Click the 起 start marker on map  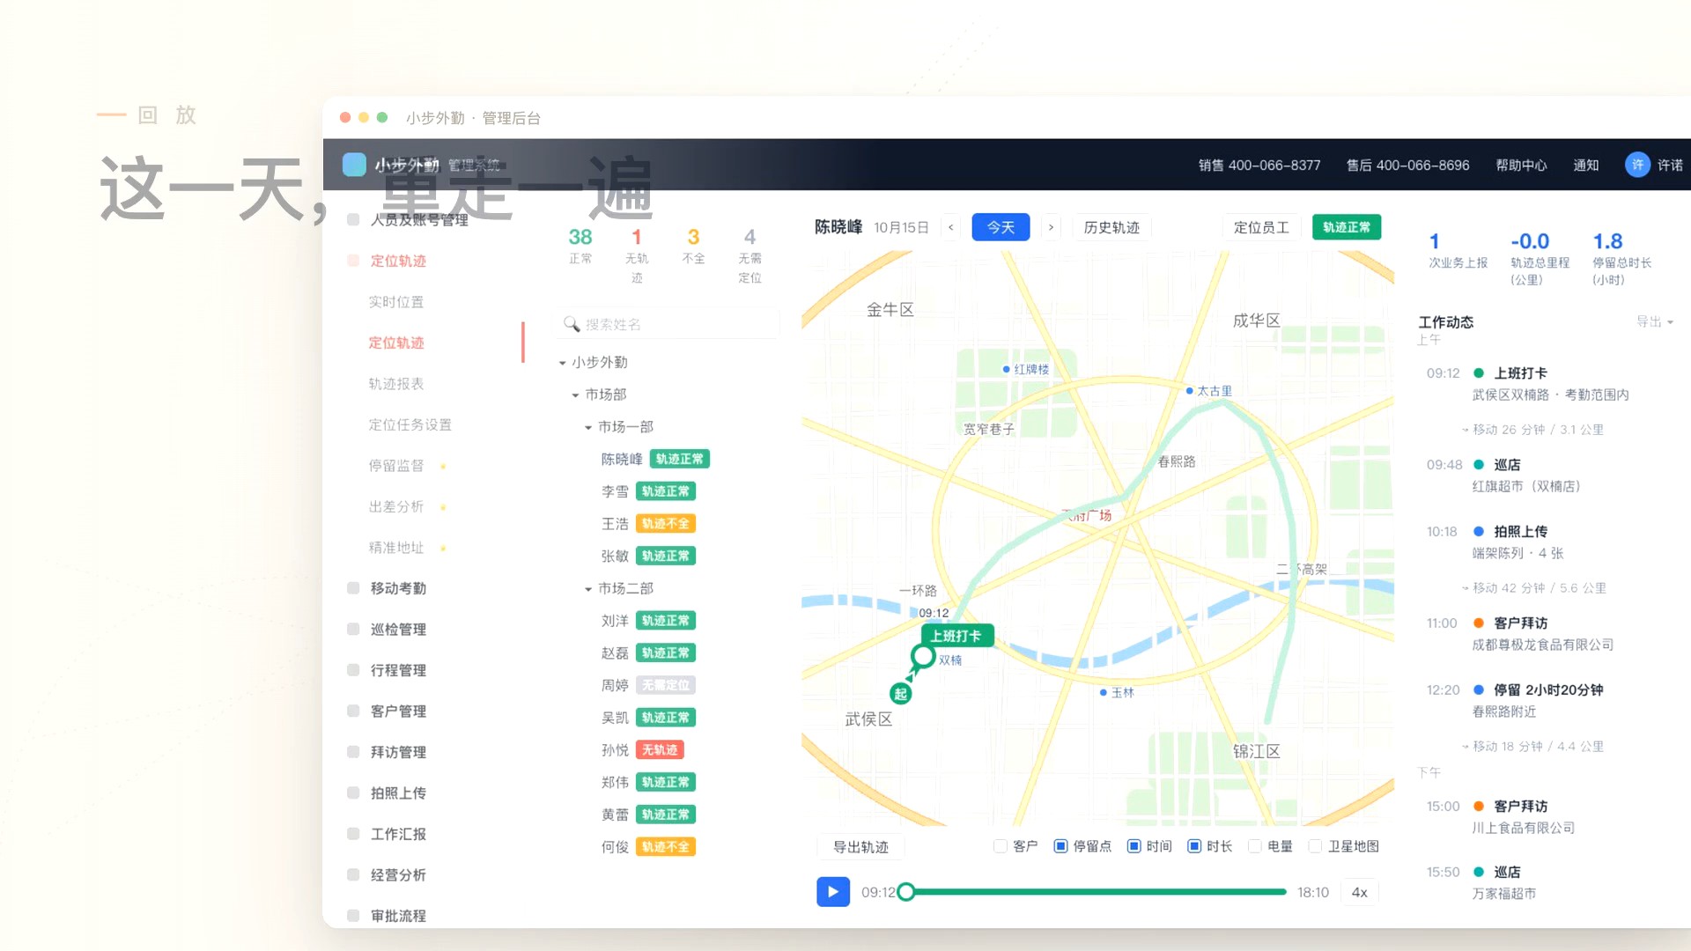900,694
